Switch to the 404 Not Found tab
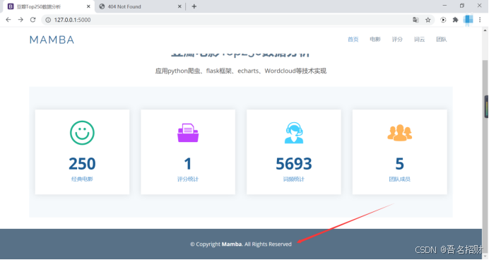This screenshot has width=489, height=260. pyautogui.click(x=141, y=6)
